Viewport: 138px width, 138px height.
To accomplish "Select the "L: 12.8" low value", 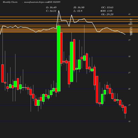I will click(78, 11).
